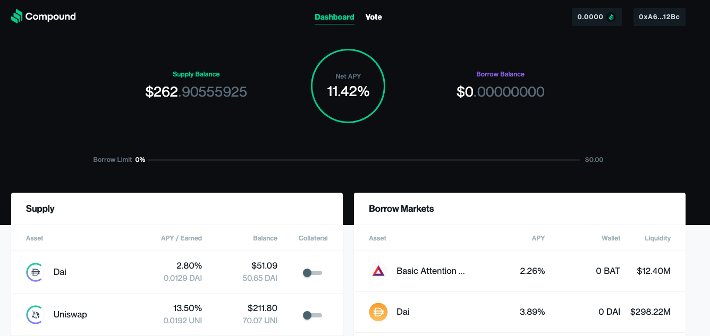
Task: Click the Dai icon in Supply list
Action: (35, 272)
